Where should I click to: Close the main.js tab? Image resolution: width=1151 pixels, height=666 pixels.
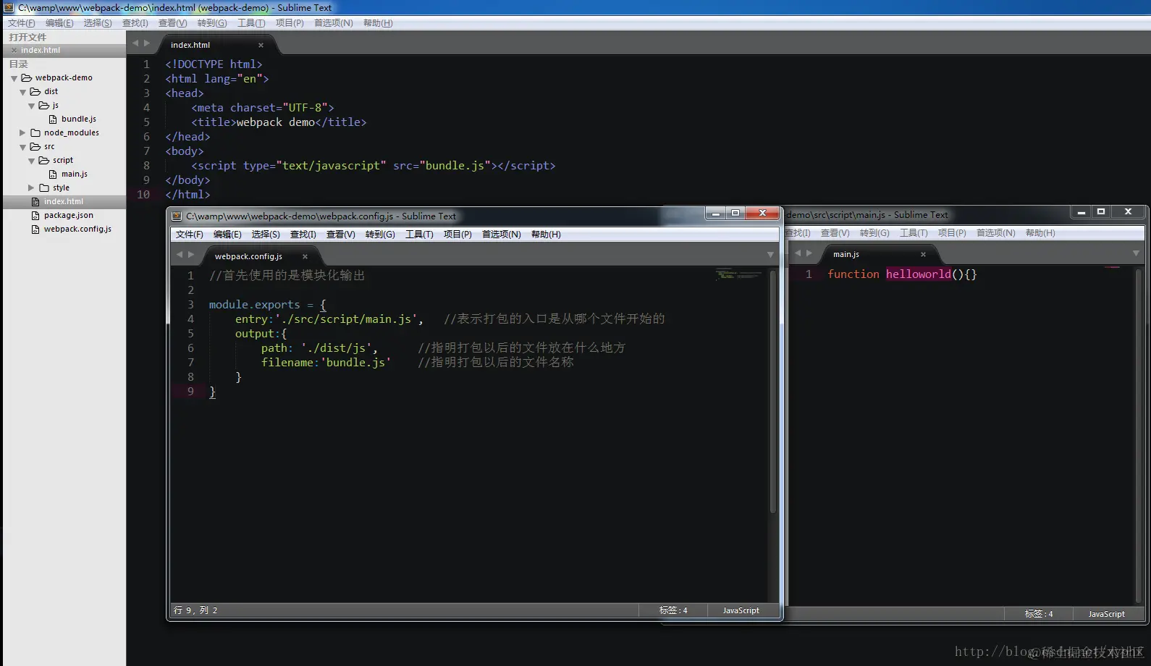click(923, 255)
